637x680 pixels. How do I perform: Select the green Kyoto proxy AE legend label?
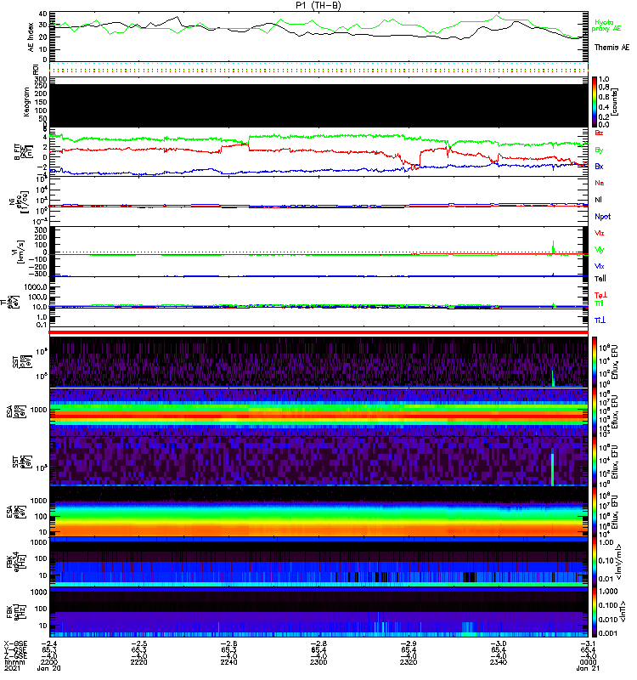point(606,25)
